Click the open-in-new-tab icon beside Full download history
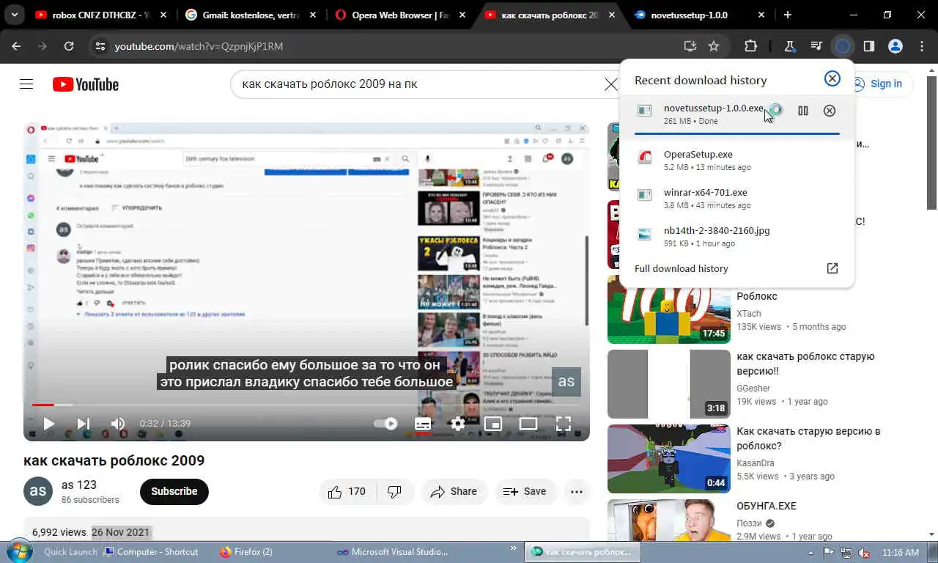The height and width of the screenshot is (563, 938). (x=832, y=268)
